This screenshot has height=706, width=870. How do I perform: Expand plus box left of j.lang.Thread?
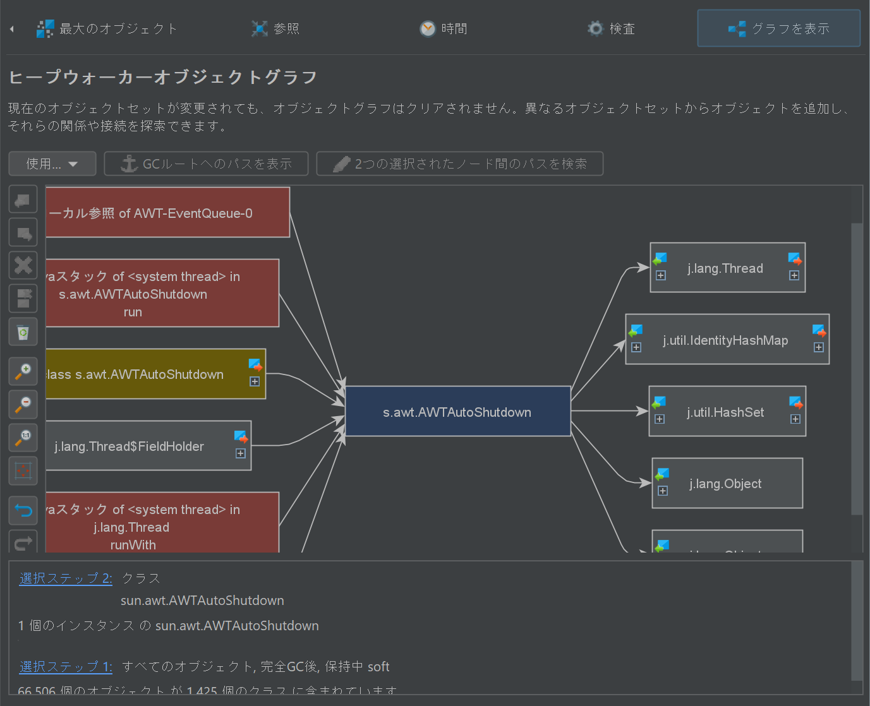(x=661, y=275)
